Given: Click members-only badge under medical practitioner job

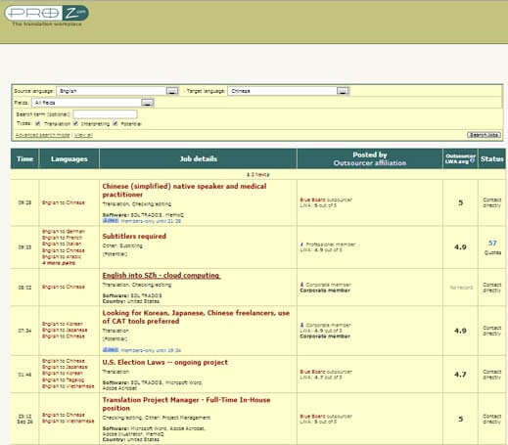Looking at the screenshot, I should click(111, 221).
